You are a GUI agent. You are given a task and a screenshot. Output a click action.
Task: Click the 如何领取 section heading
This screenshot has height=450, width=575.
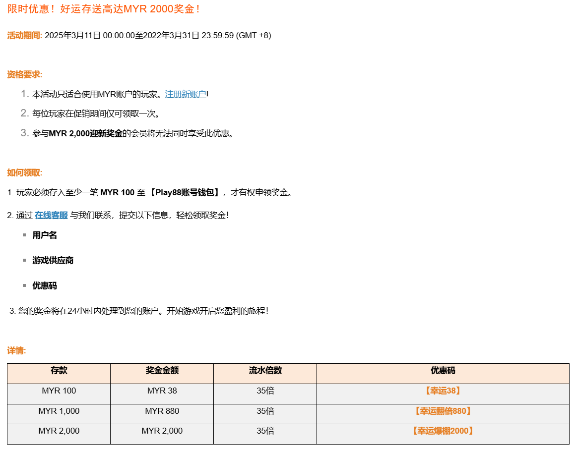24,172
